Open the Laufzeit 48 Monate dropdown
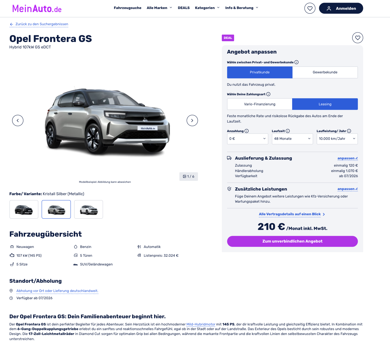 [292, 139]
